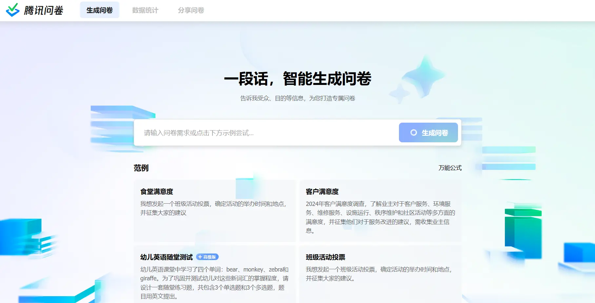The width and height of the screenshot is (595, 303).
Task: Click the 腾讯问卷 brand name text
Action: (x=44, y=10)
